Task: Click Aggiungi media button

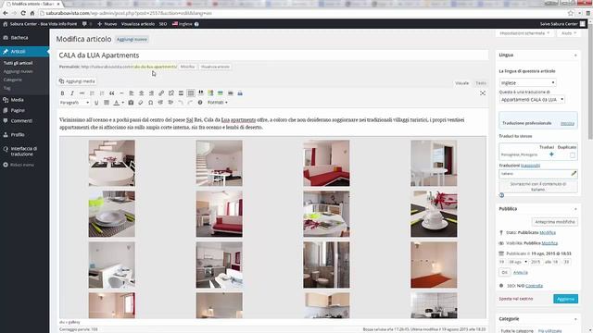Action: (x=77, y=81)
